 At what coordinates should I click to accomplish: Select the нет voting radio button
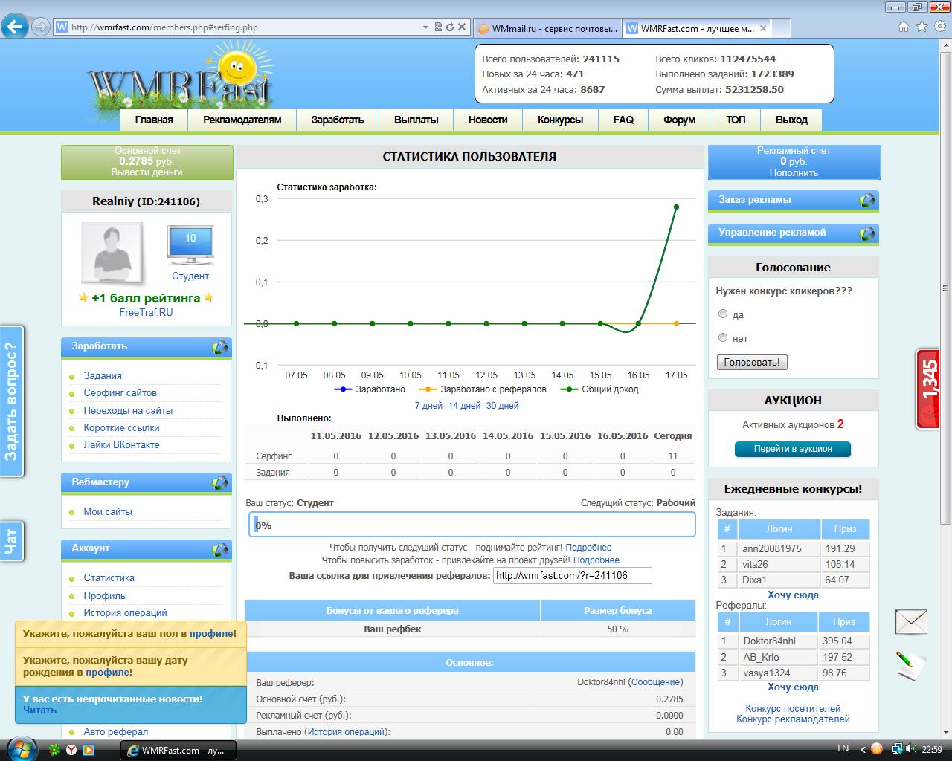pyautogui.click(x=723, y=337)
